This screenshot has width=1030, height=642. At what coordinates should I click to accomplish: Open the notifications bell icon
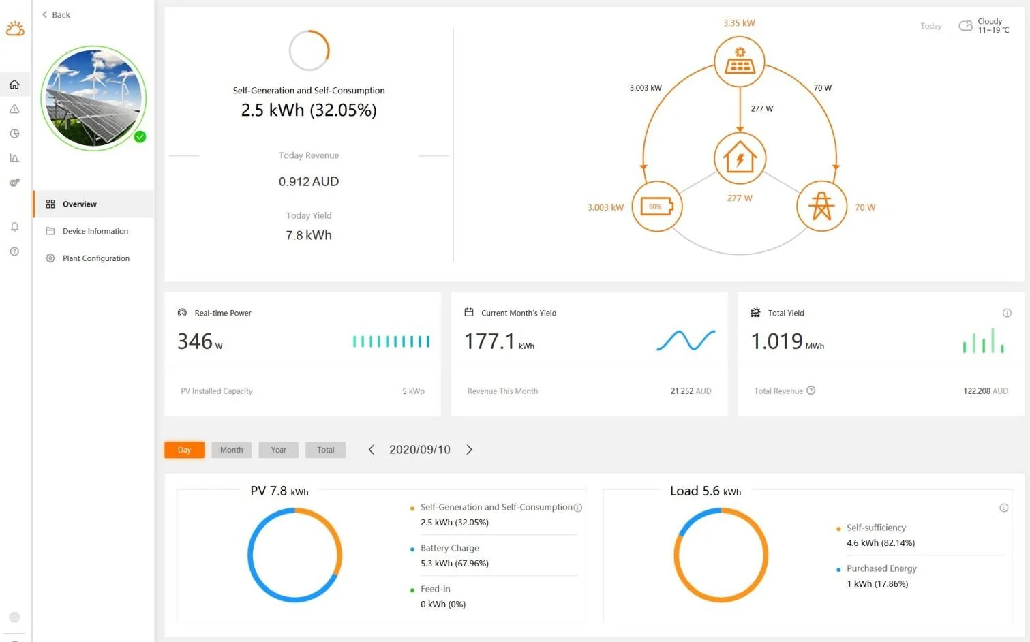coord(14,226)
